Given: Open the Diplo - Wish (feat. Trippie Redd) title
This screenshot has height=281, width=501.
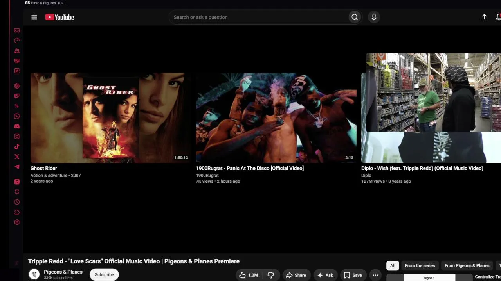Looking at the screenshot, I should point(422,168).
